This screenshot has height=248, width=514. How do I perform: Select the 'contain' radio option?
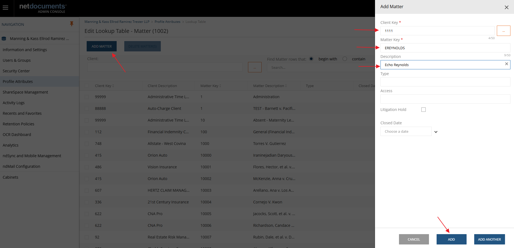345,59
